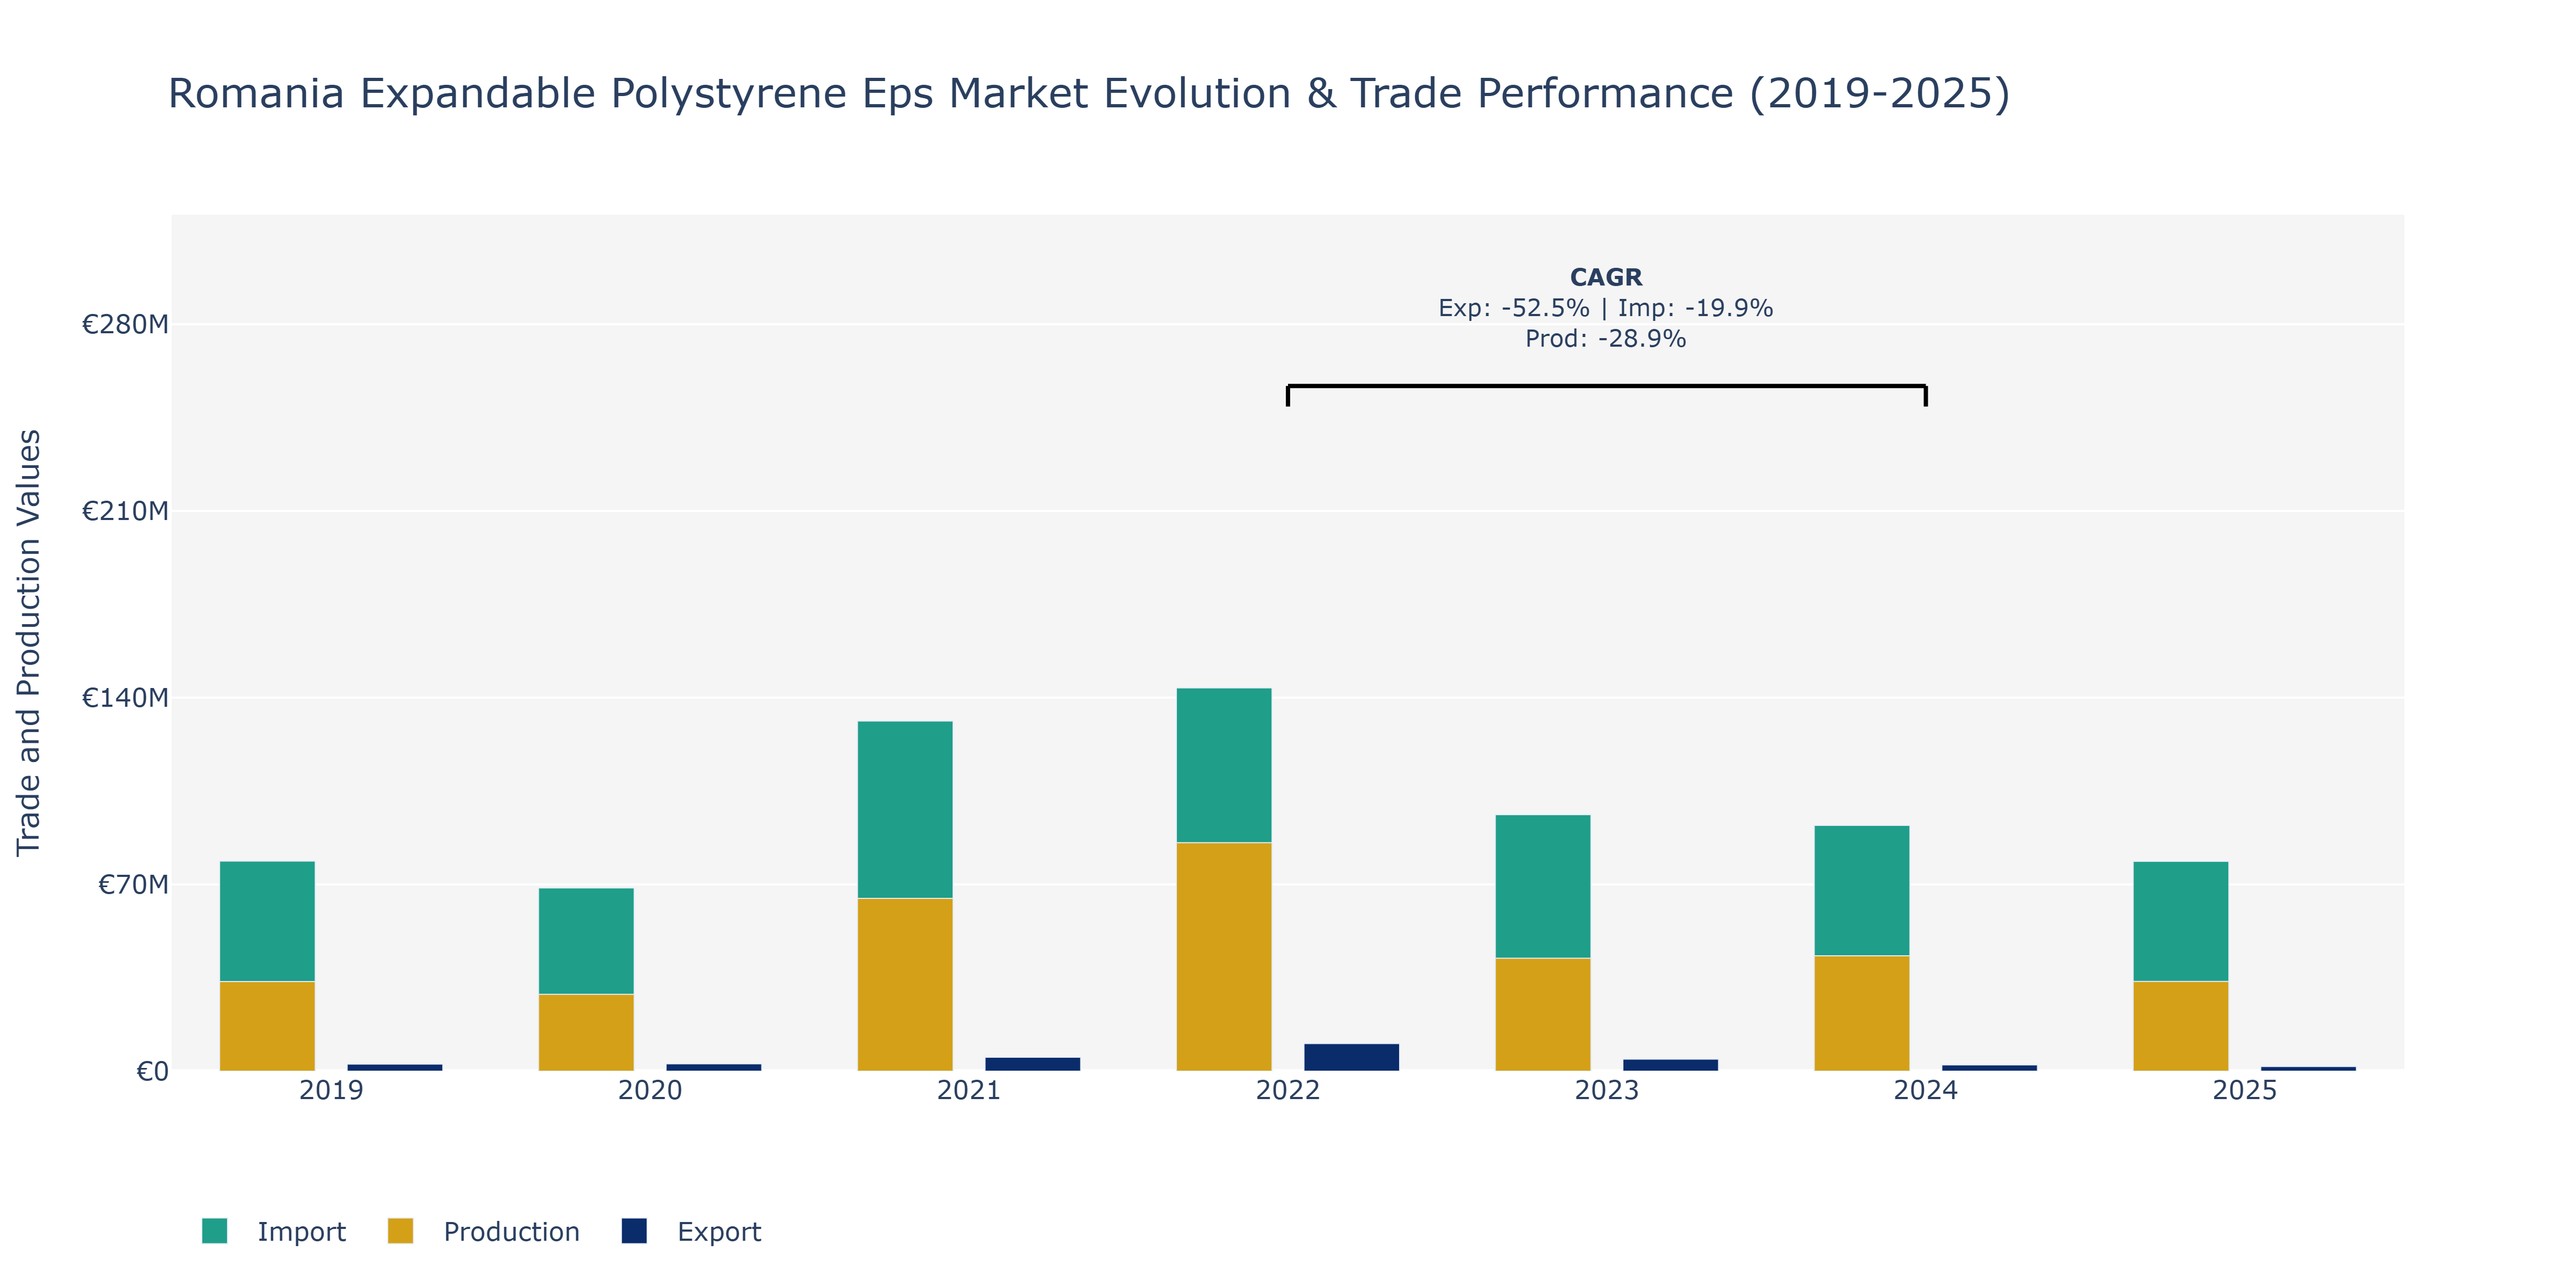Click the gold Production legend swatch
The width and height of the screenshot is (2576, 1288).
(x=400, y=1231)
